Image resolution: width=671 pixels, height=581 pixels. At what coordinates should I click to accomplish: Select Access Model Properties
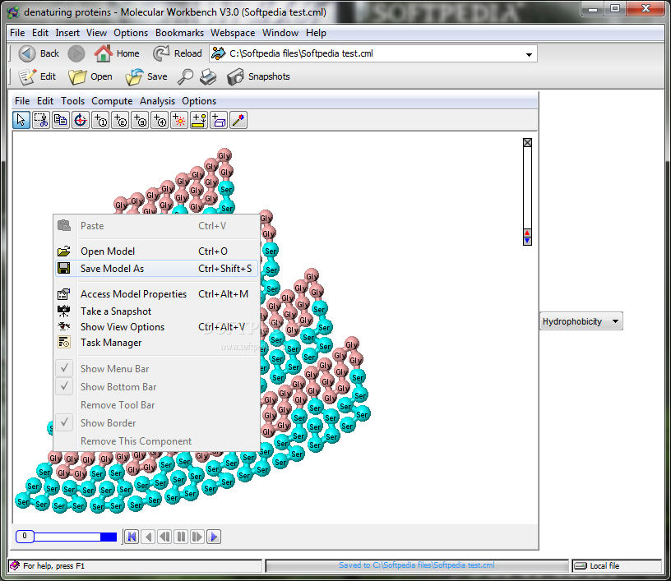(x=156, y=294)
